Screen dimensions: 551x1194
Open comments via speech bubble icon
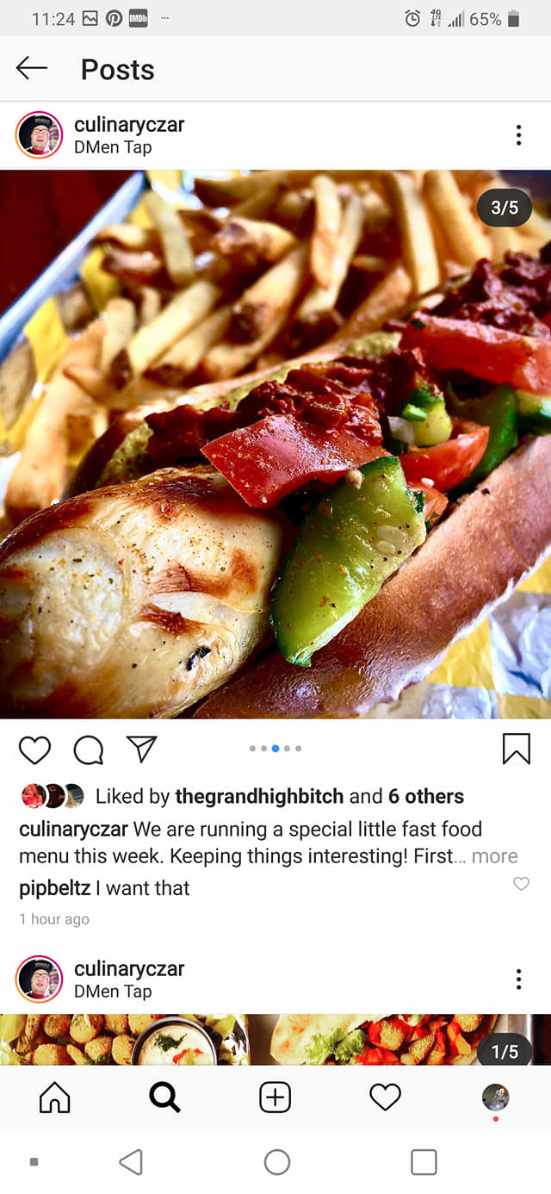click(88, 750)
